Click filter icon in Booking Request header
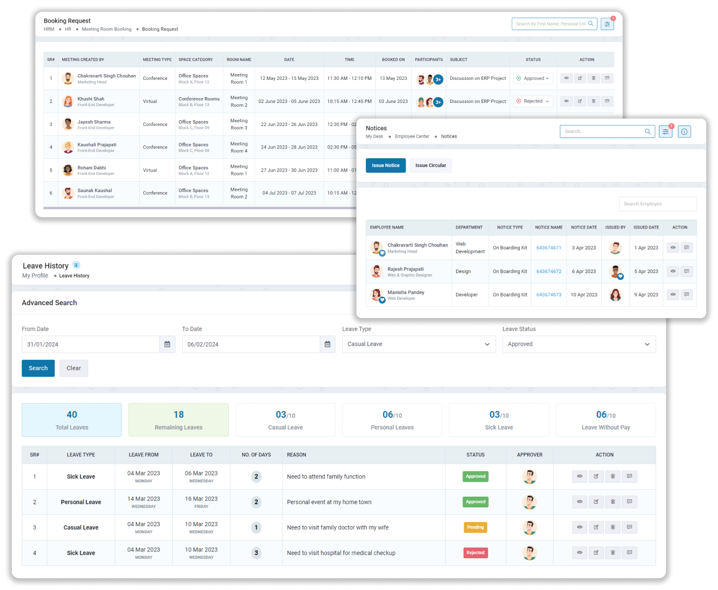Screen dimensions: 718x590 tap(607, 24)
